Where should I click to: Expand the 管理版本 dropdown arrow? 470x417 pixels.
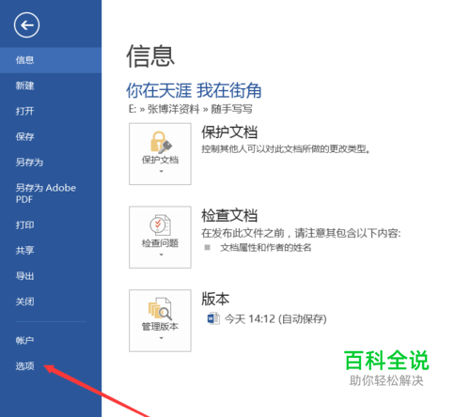tap(161, 338)
